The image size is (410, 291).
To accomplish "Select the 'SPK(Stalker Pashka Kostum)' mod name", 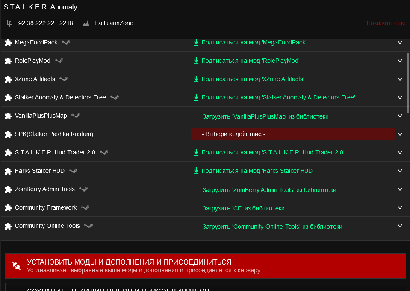I will click(x=54, y=134).
